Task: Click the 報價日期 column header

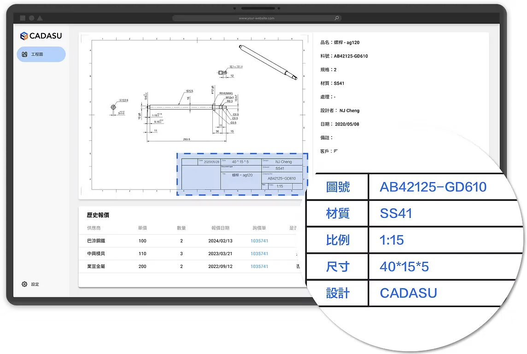Action: click(220, 228)
